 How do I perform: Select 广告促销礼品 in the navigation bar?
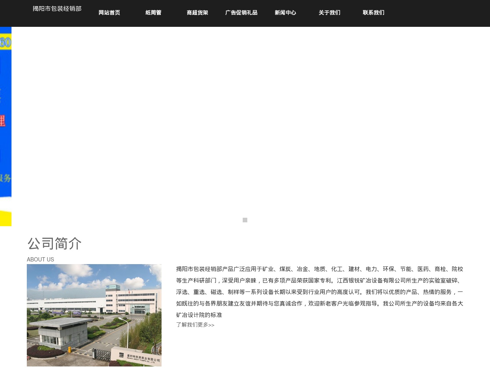coord(241,13)
